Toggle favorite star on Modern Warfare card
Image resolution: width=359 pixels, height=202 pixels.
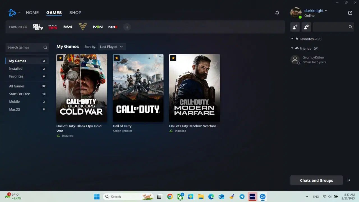(173, 58)
